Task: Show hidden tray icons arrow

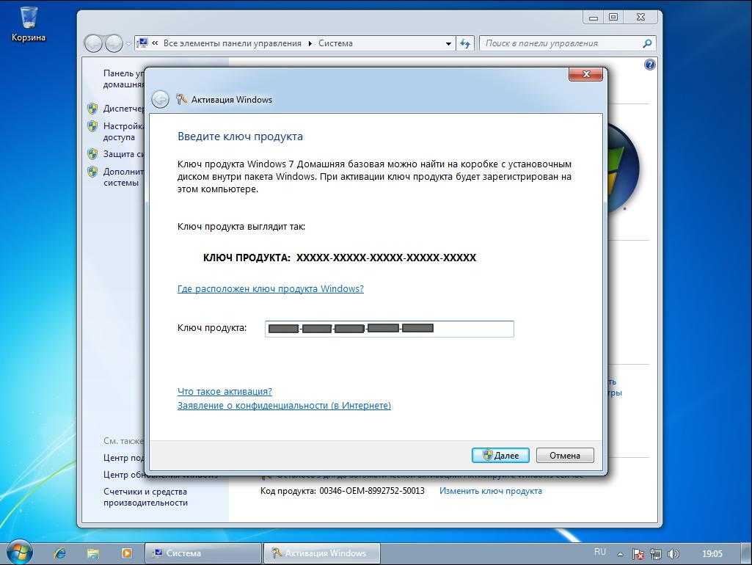Action: pos(620,554)
